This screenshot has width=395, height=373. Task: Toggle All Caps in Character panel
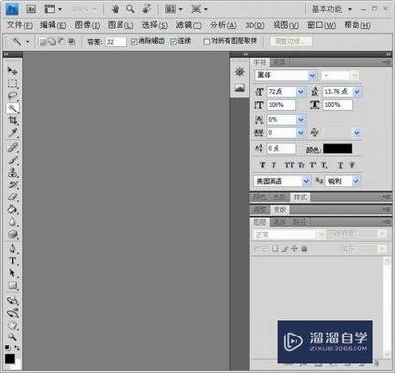[x=289, y=165]
